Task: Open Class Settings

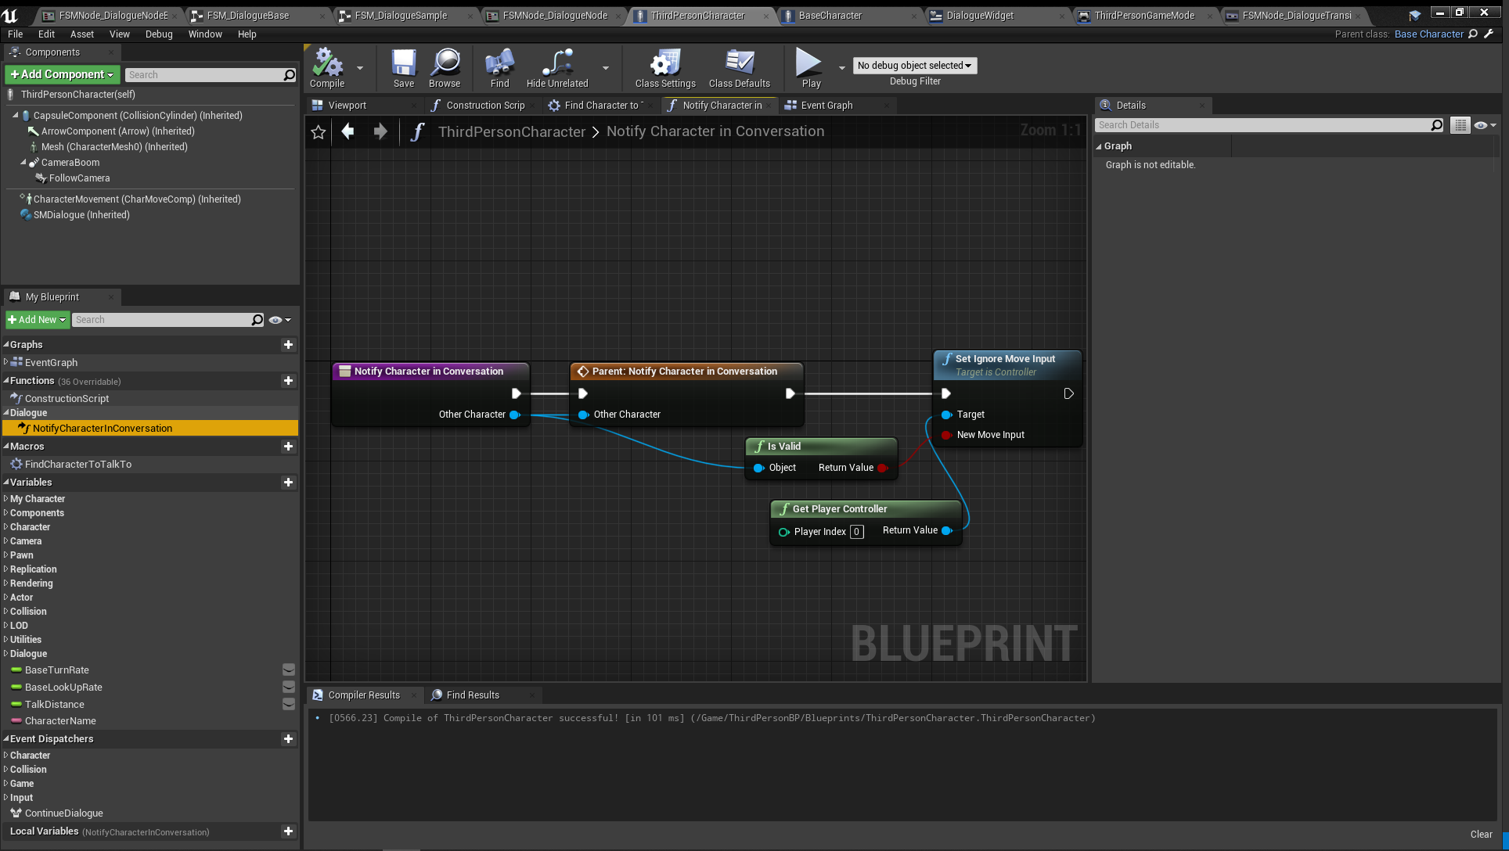Action: click(x=665, y=63)
